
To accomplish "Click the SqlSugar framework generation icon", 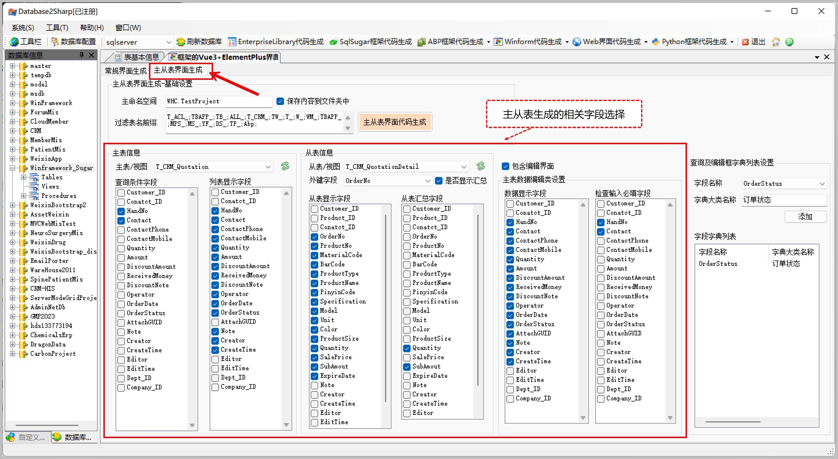I will [333, 42].
